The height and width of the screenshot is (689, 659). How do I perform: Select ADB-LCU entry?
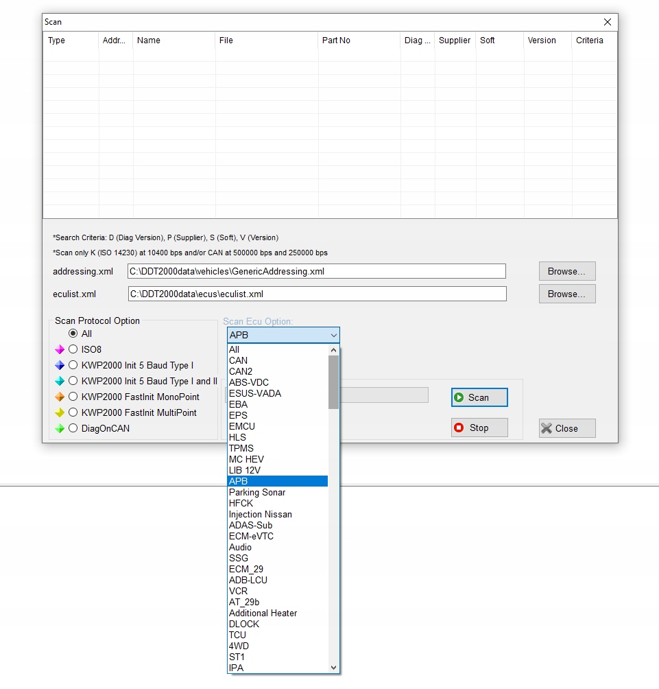click(278, 581)
